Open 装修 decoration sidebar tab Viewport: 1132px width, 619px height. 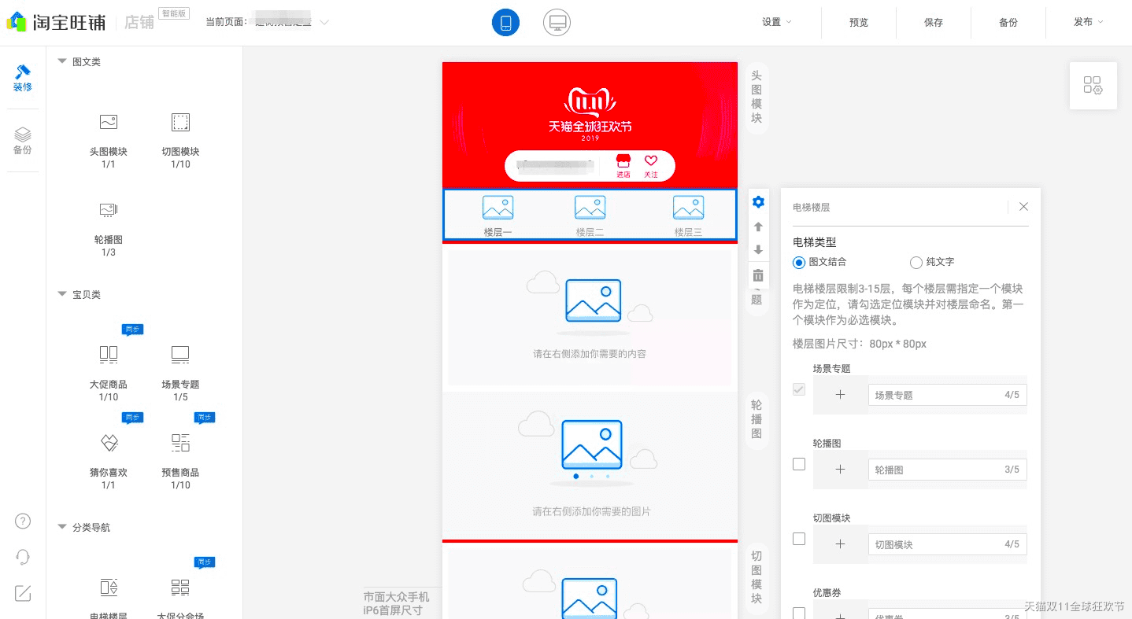(23, 78)
